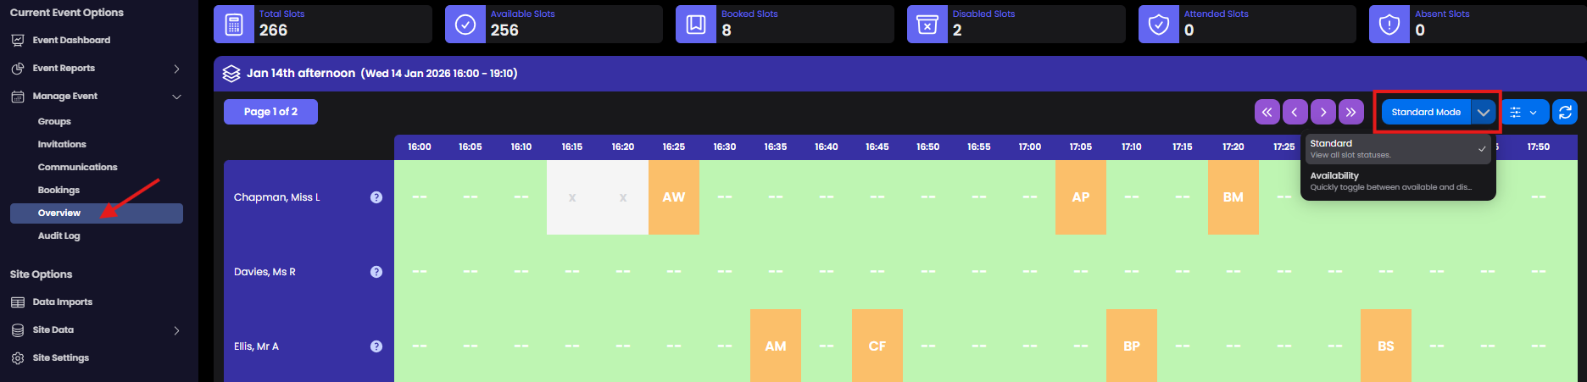Screen dimensions: 1587x382
Task: Select Standard mode option
Action: [1398, 149]
